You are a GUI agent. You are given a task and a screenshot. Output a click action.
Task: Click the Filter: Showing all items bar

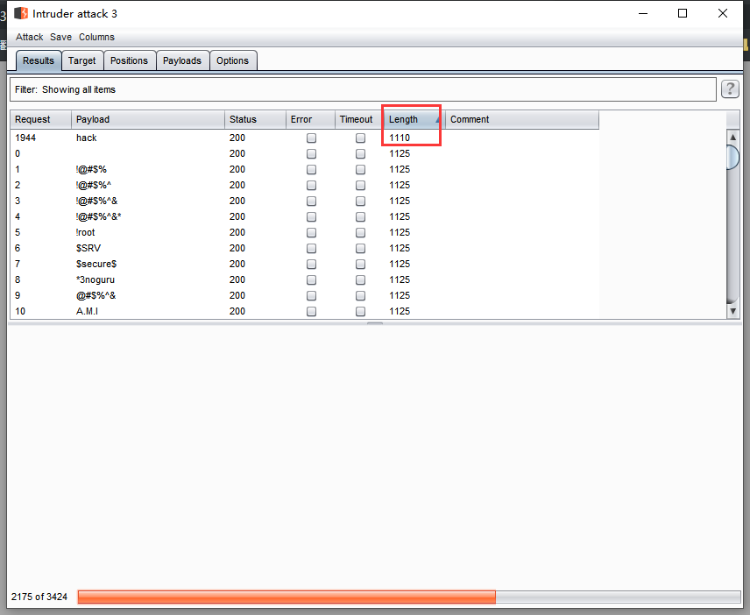pyautogui.click(x=363, y=89)
